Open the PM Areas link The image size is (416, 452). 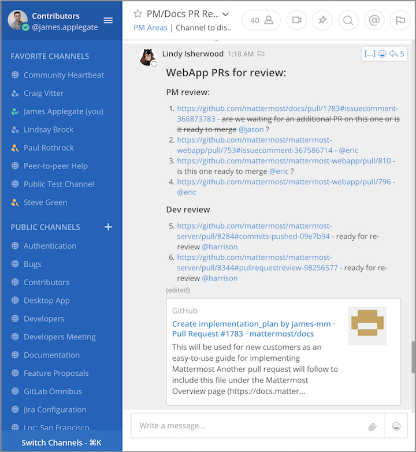pyautogui.click(x=150, y=28)
